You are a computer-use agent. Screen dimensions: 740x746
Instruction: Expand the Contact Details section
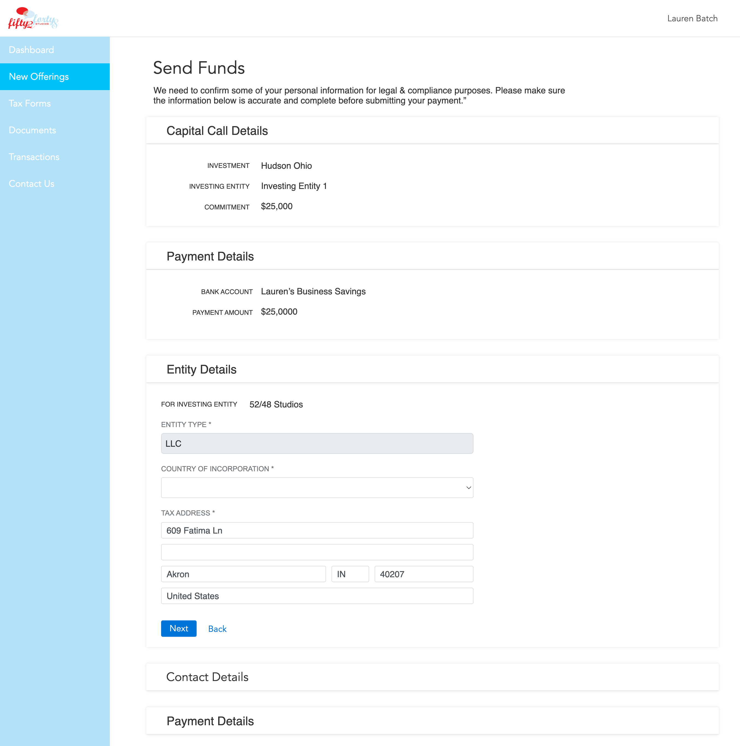coord(208,677)
